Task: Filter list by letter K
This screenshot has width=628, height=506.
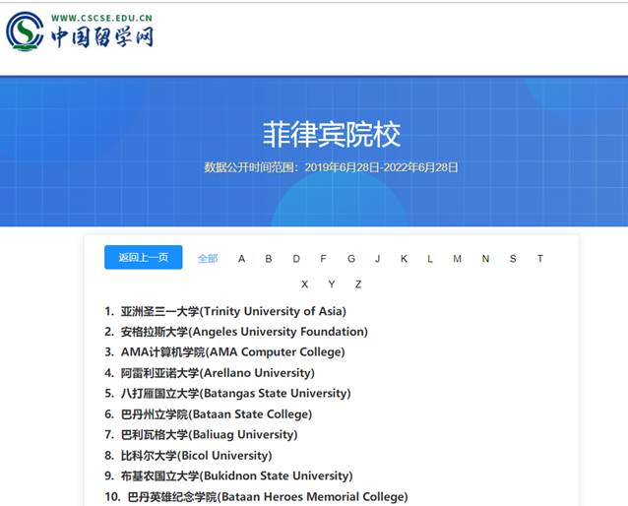Action: tap(404, 259)
